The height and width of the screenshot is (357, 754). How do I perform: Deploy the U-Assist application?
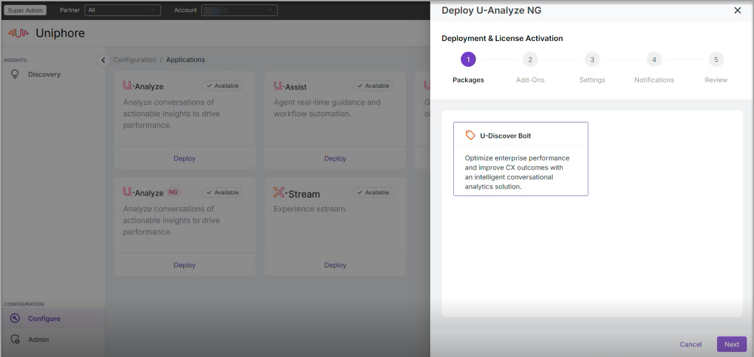coord(335,158)
